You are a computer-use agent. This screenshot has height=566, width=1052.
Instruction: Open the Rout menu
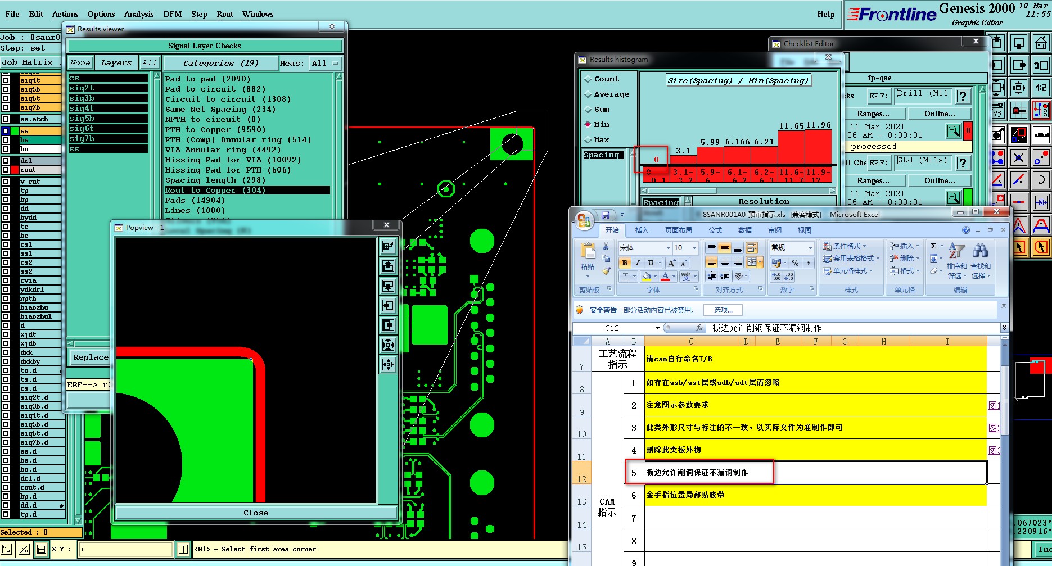(x=225, y=14)
